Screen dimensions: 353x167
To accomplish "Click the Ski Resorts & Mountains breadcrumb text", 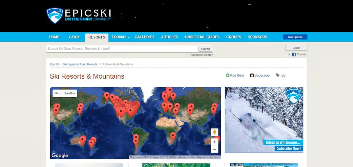I will [x=117, y=64].
